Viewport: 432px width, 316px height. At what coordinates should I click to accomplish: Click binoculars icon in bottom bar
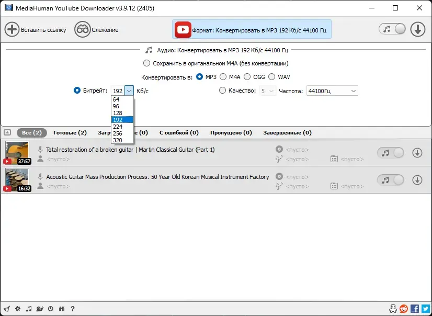tap(61, 309)
